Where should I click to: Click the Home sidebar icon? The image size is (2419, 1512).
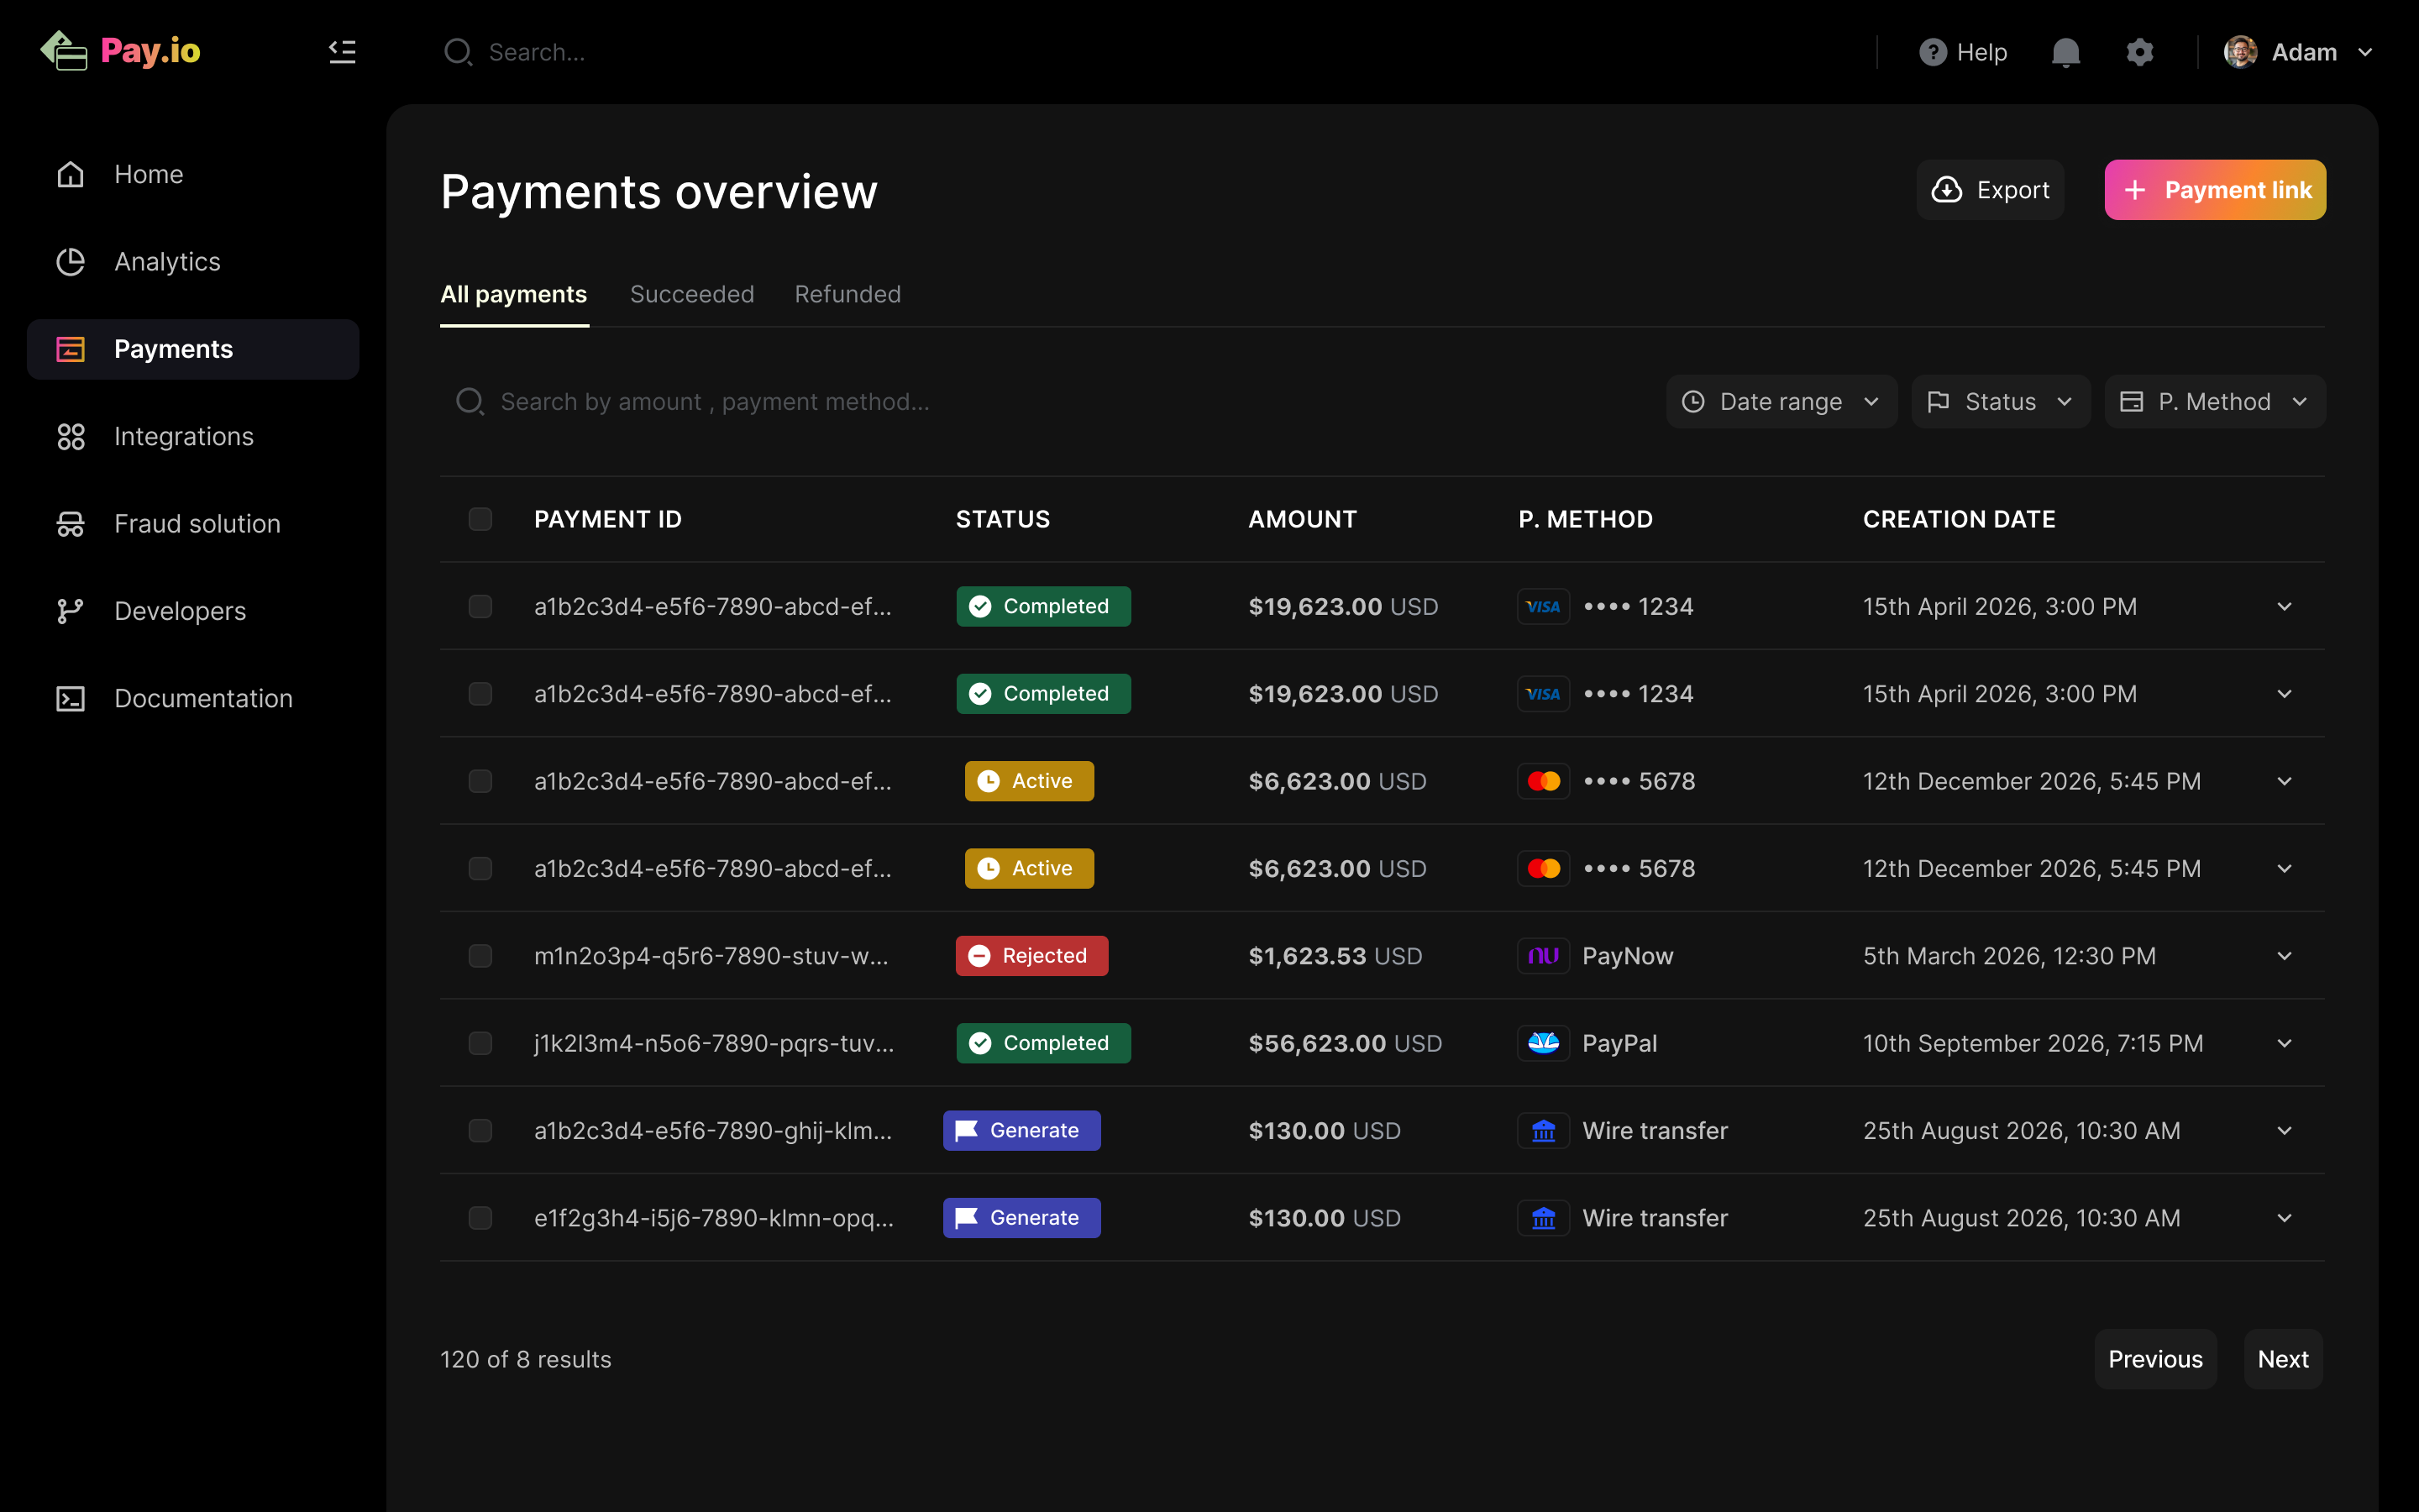coord(71,174)
